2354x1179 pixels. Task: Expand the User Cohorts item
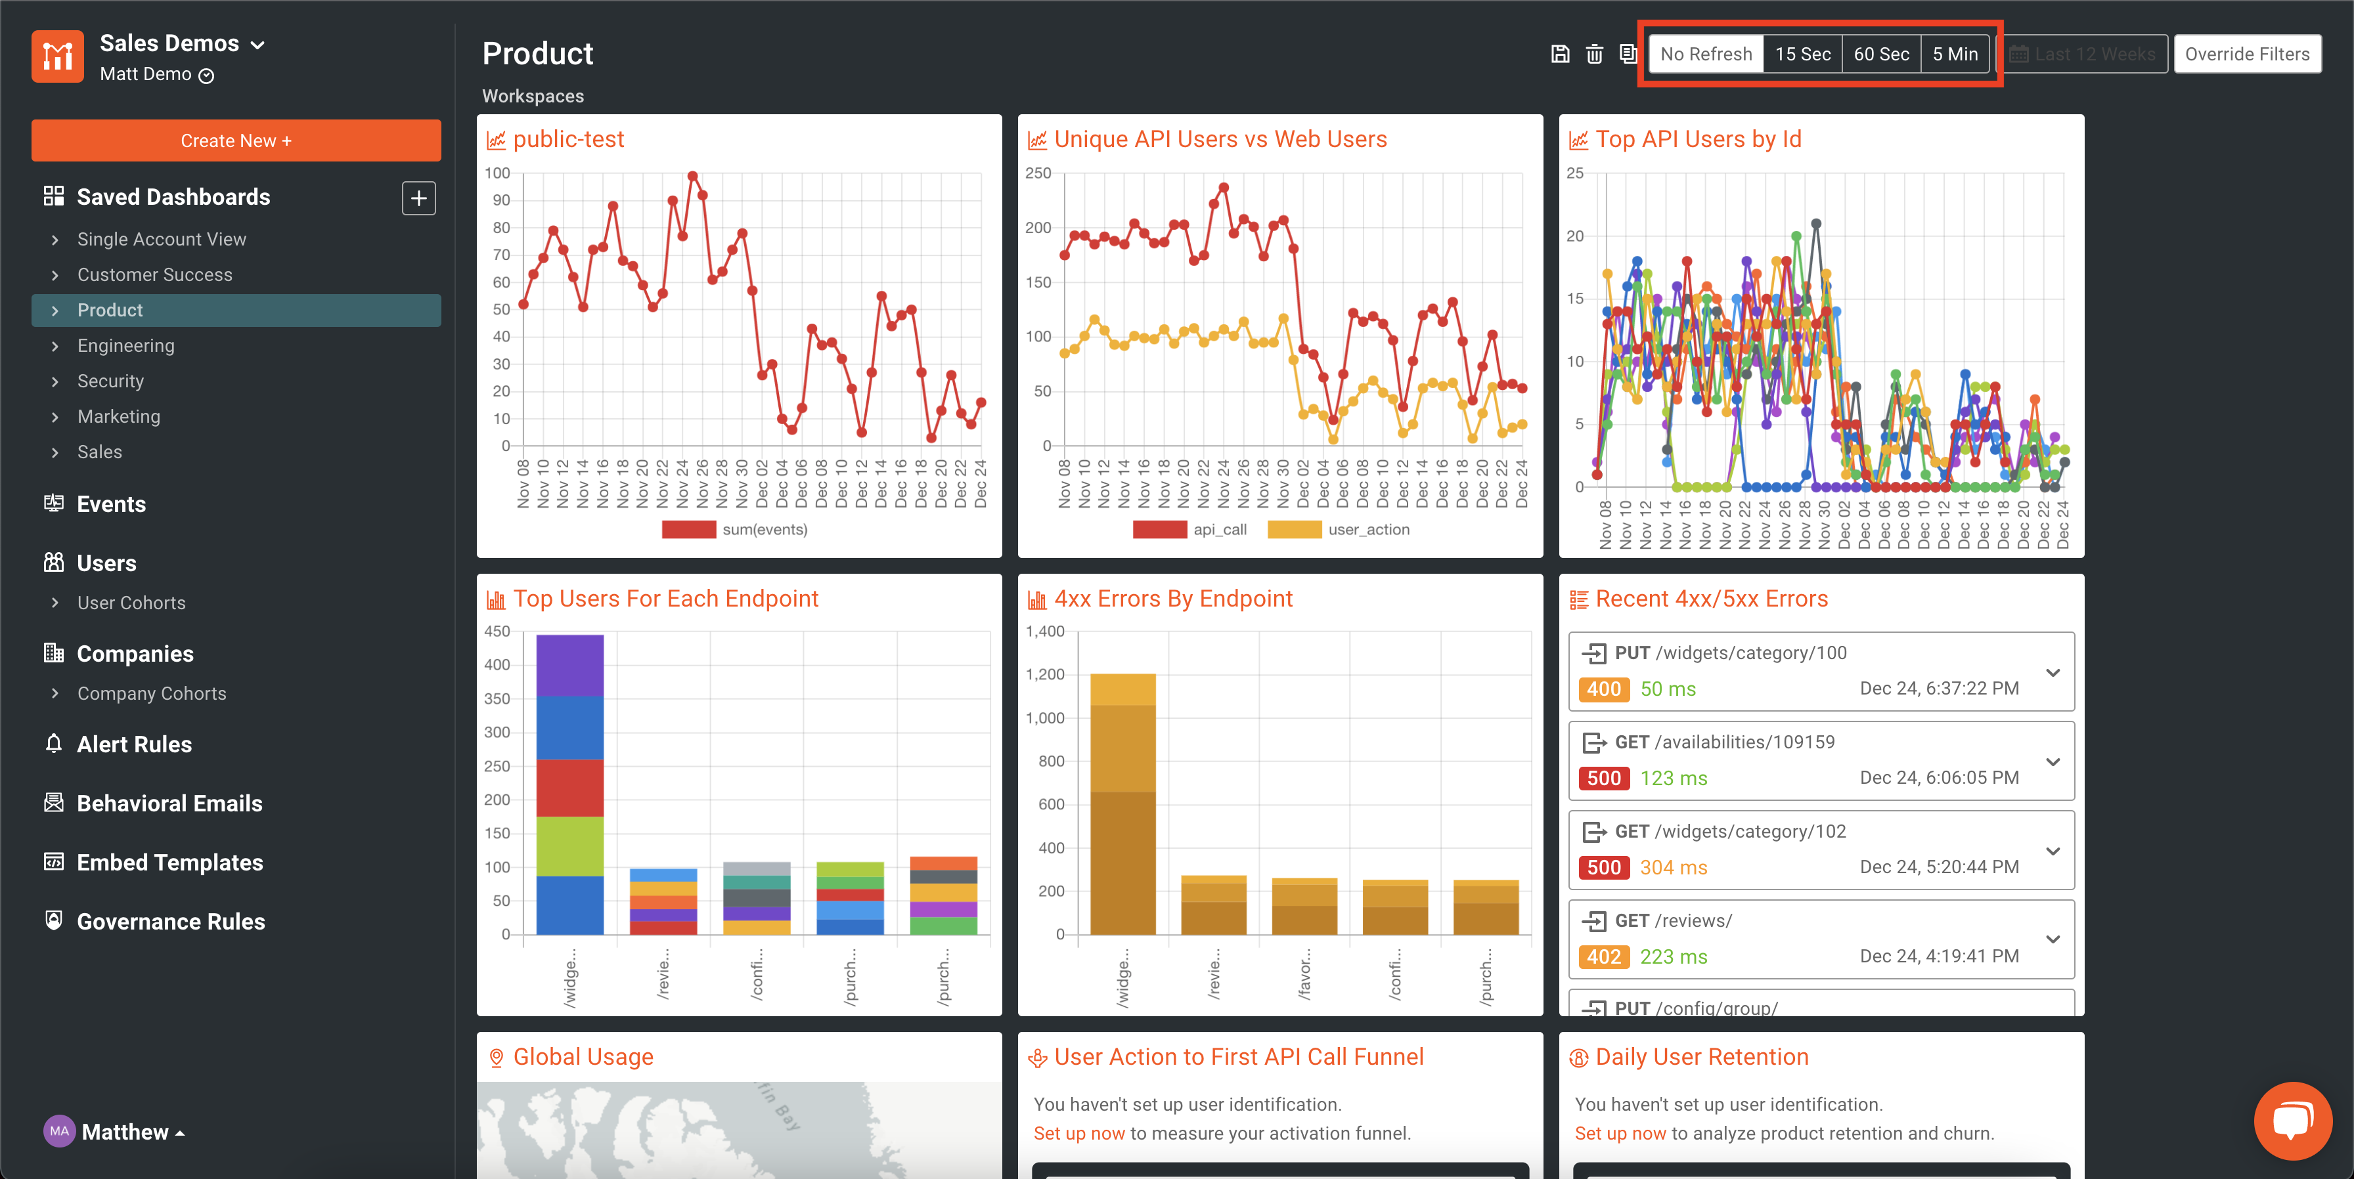[x=131, y=602]
